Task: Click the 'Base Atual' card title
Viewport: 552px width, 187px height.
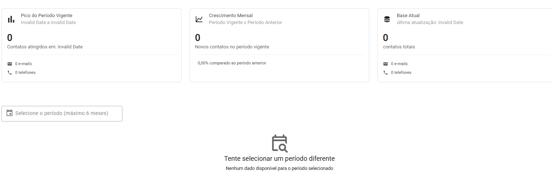Action: click(x=408, y=16)
